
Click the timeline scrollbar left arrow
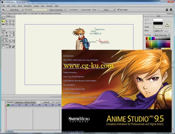point(6,131)
